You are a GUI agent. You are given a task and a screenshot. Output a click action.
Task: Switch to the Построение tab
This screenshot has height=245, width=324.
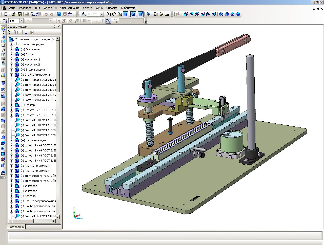(16, 227)
